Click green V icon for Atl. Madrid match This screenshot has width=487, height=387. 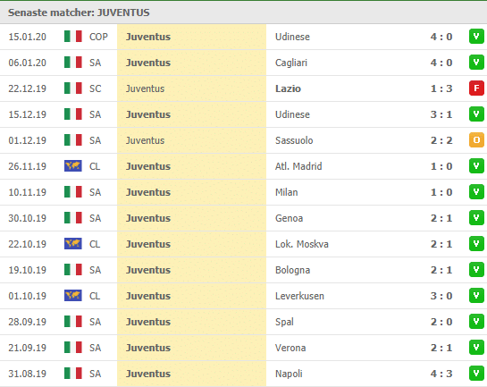pyautogui.click(x=476, y=166)
